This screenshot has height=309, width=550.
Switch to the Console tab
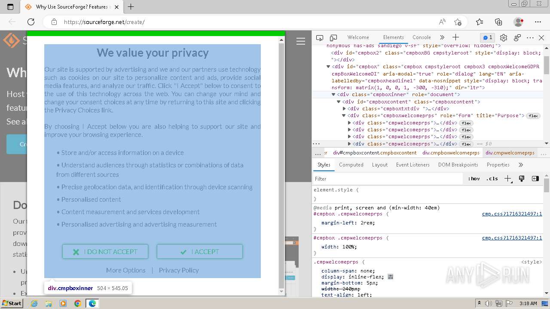tap(422, 37)
